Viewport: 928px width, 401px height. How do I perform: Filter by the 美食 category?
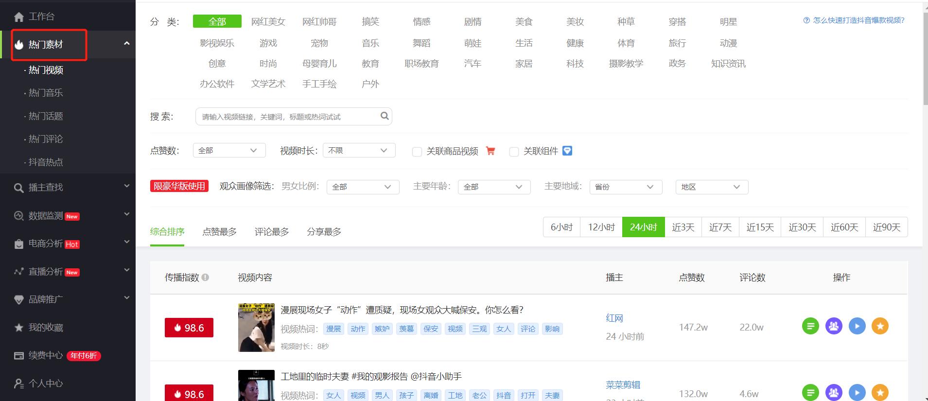(524, 22)
